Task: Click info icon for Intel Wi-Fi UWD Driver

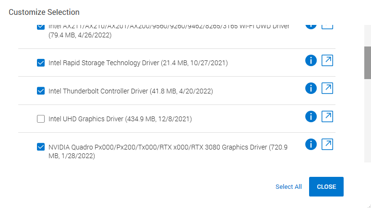Action: [x=311, y=24]
